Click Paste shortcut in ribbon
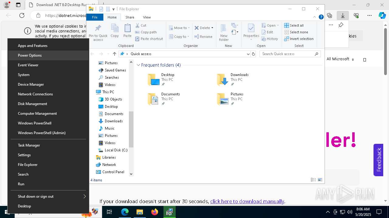389x218 pixels. tap(149, 39)
